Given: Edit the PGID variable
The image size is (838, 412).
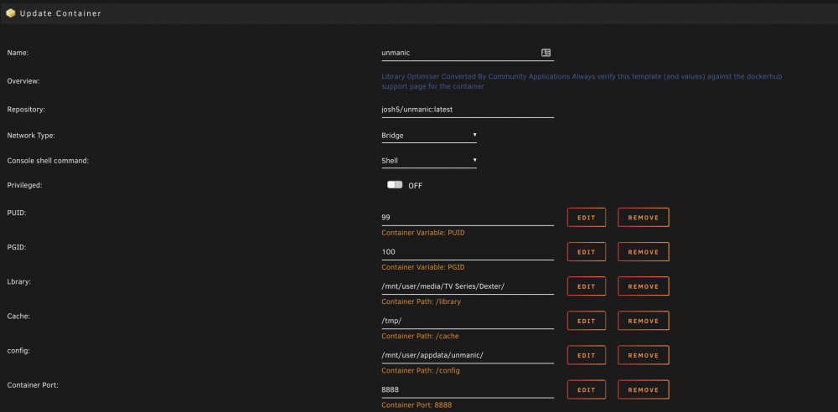Looking at the screenshot, I should 587,252.
